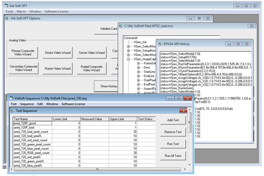This screenshot has height=176, width=264.
Task: Select VGen_Init command in tree
Action: pos(140,42)
